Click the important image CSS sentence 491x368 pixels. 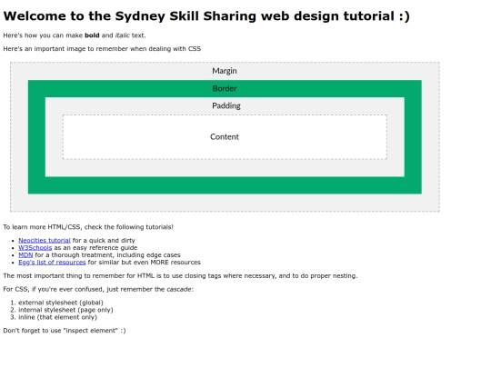point(102,49)
